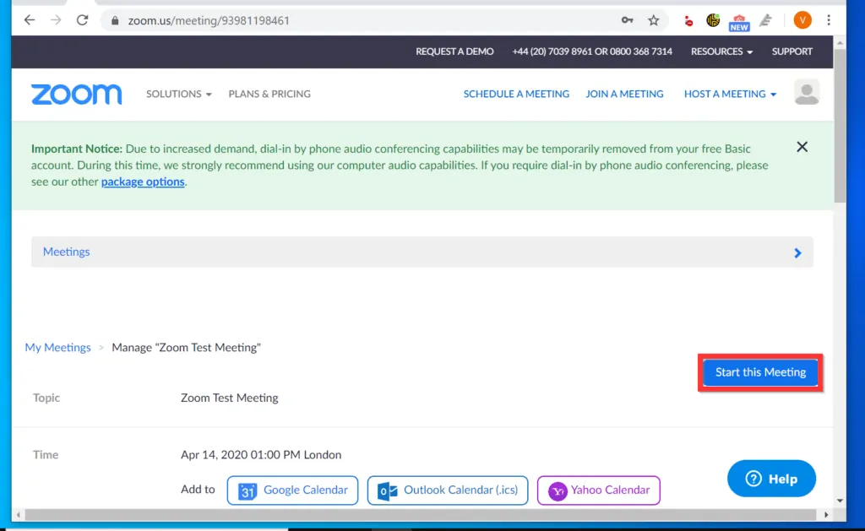Viewport: 865px width, 531px height.
Task: Open the gray pen extension icon
Action: coord(765,20)
